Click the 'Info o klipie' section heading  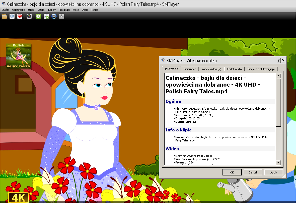pos(178,130)
